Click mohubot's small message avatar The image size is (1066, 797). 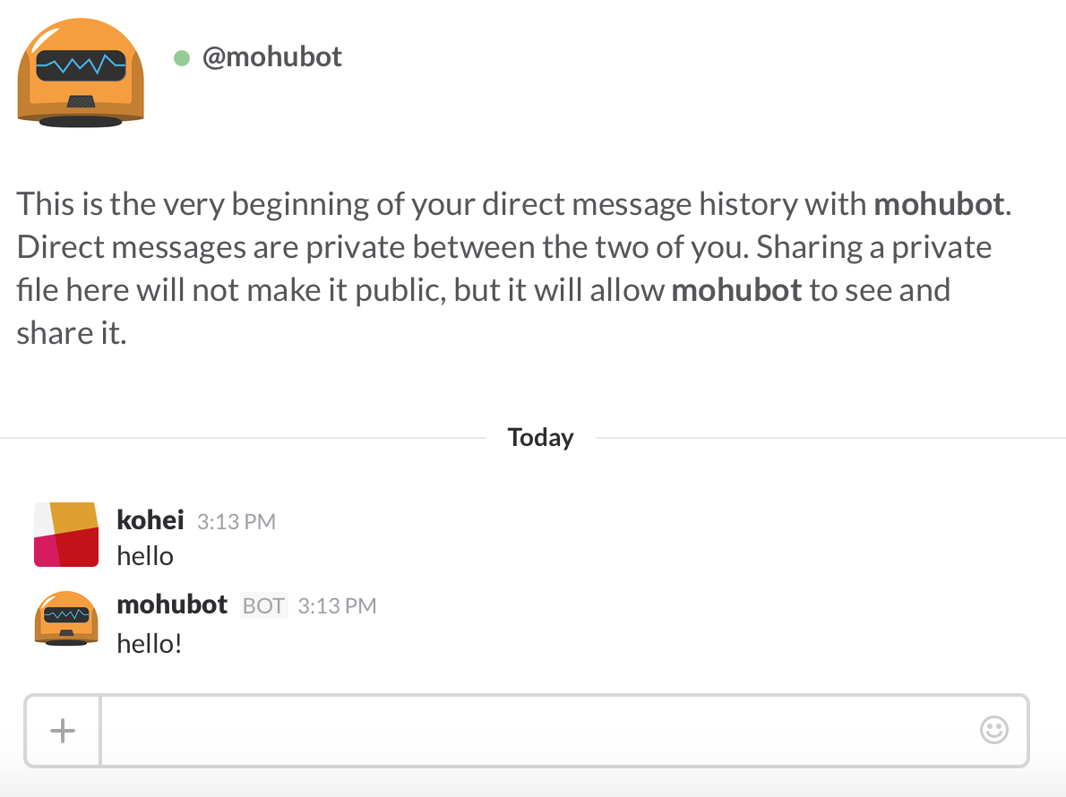[65, 619]
